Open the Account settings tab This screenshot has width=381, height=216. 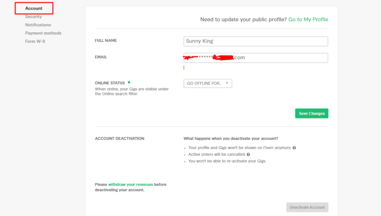(x=34, y=8)
